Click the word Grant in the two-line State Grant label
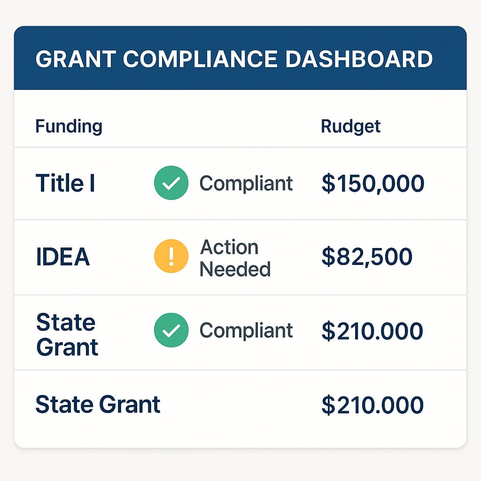The width and height of the screenshot is (481, 481). pos(67,347)
